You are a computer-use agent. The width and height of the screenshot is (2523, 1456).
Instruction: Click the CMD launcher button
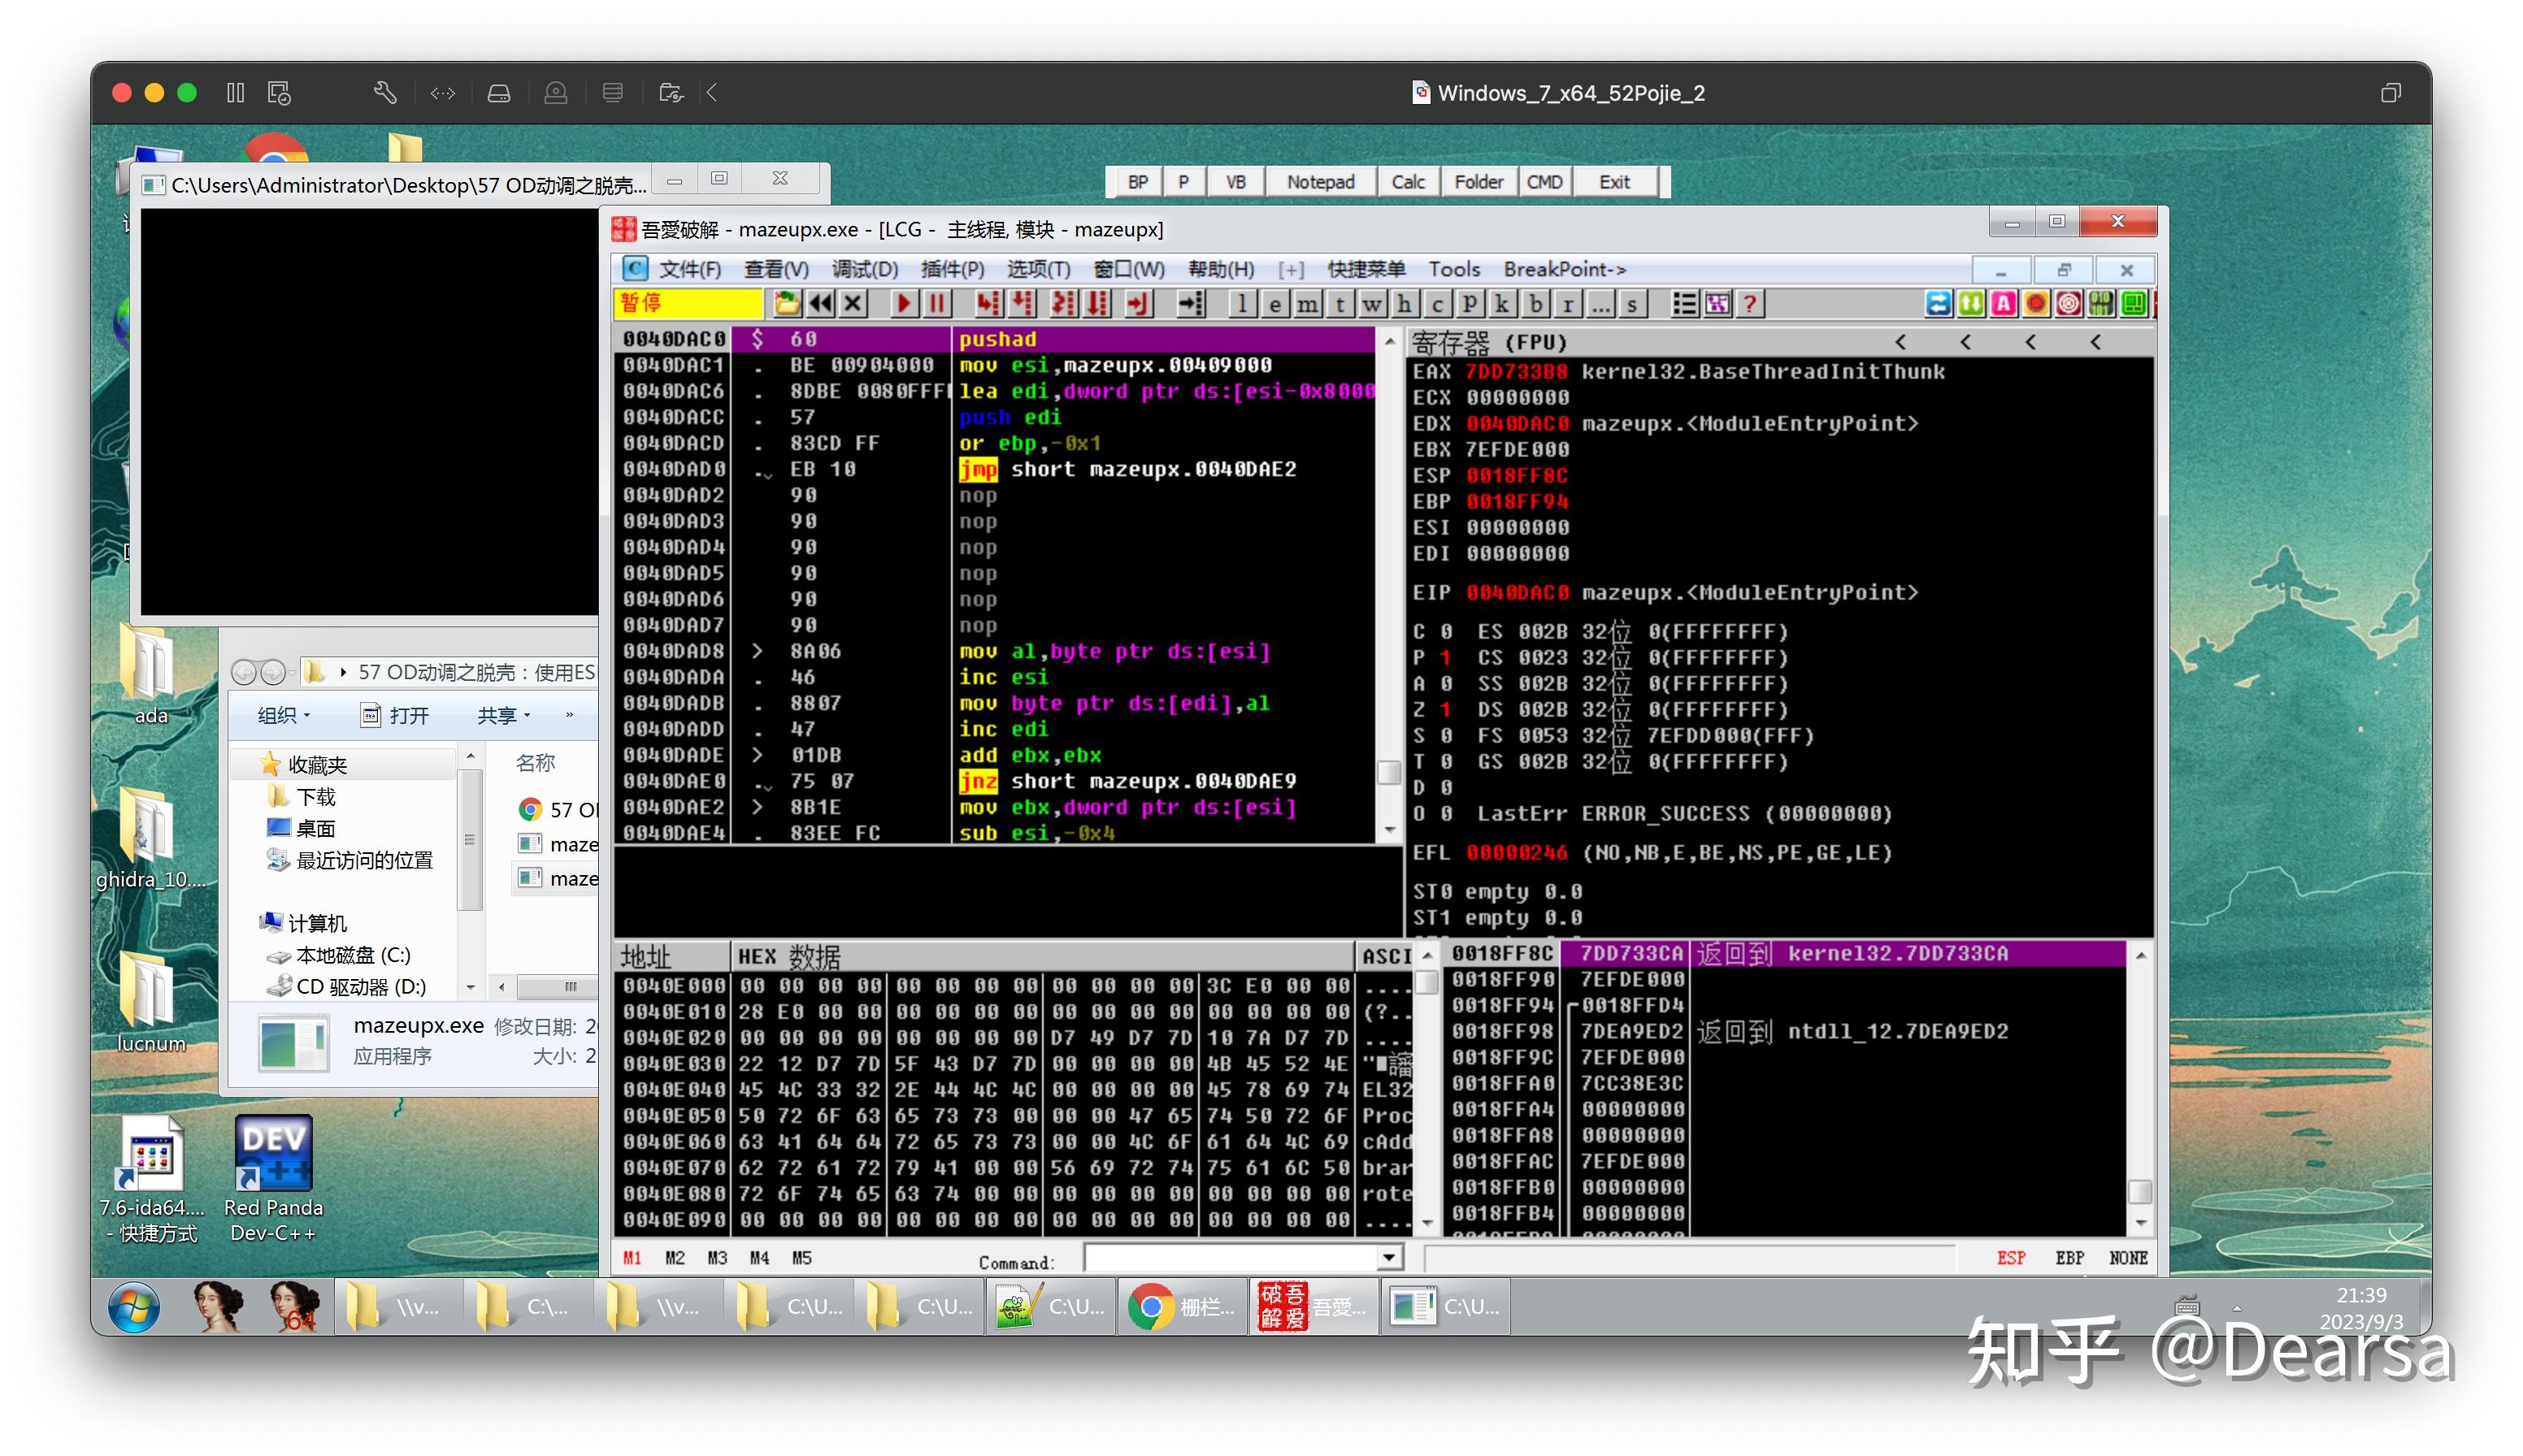coord(1544,182)
